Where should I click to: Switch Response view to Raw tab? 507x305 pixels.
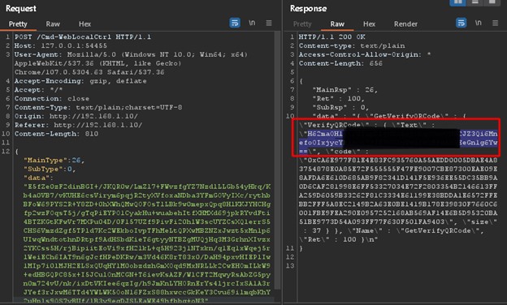(337, 24)
